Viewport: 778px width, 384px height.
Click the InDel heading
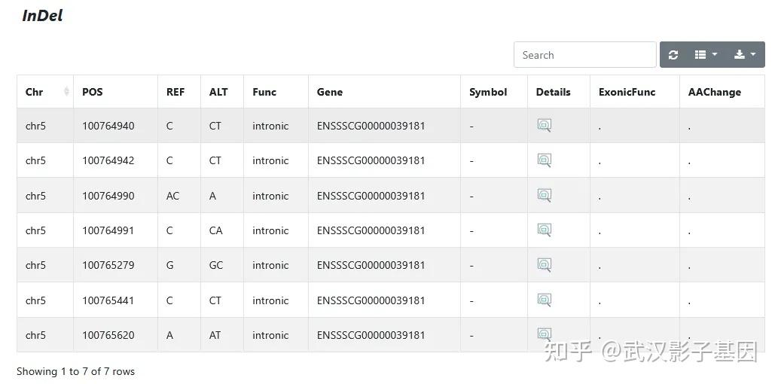click(42, 16)
